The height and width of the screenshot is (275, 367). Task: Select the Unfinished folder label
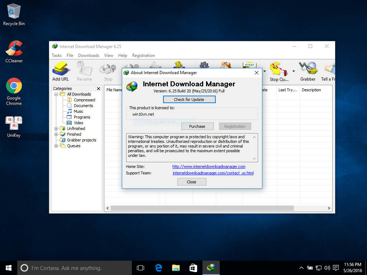(76, 129)
